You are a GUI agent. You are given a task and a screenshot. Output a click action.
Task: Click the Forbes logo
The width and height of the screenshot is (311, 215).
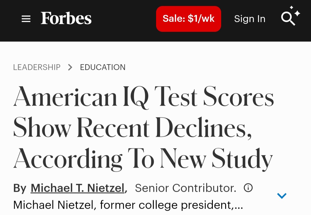pos(66,18)
